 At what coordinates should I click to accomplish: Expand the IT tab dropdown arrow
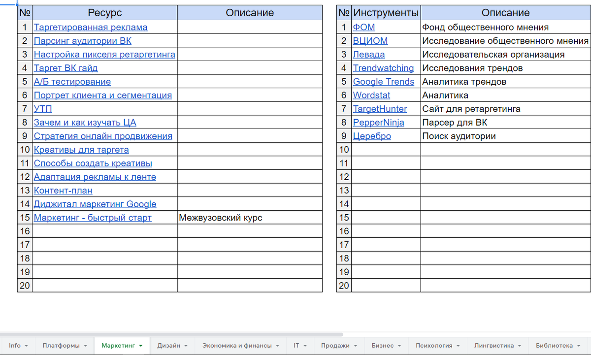(x=305, y=346)
